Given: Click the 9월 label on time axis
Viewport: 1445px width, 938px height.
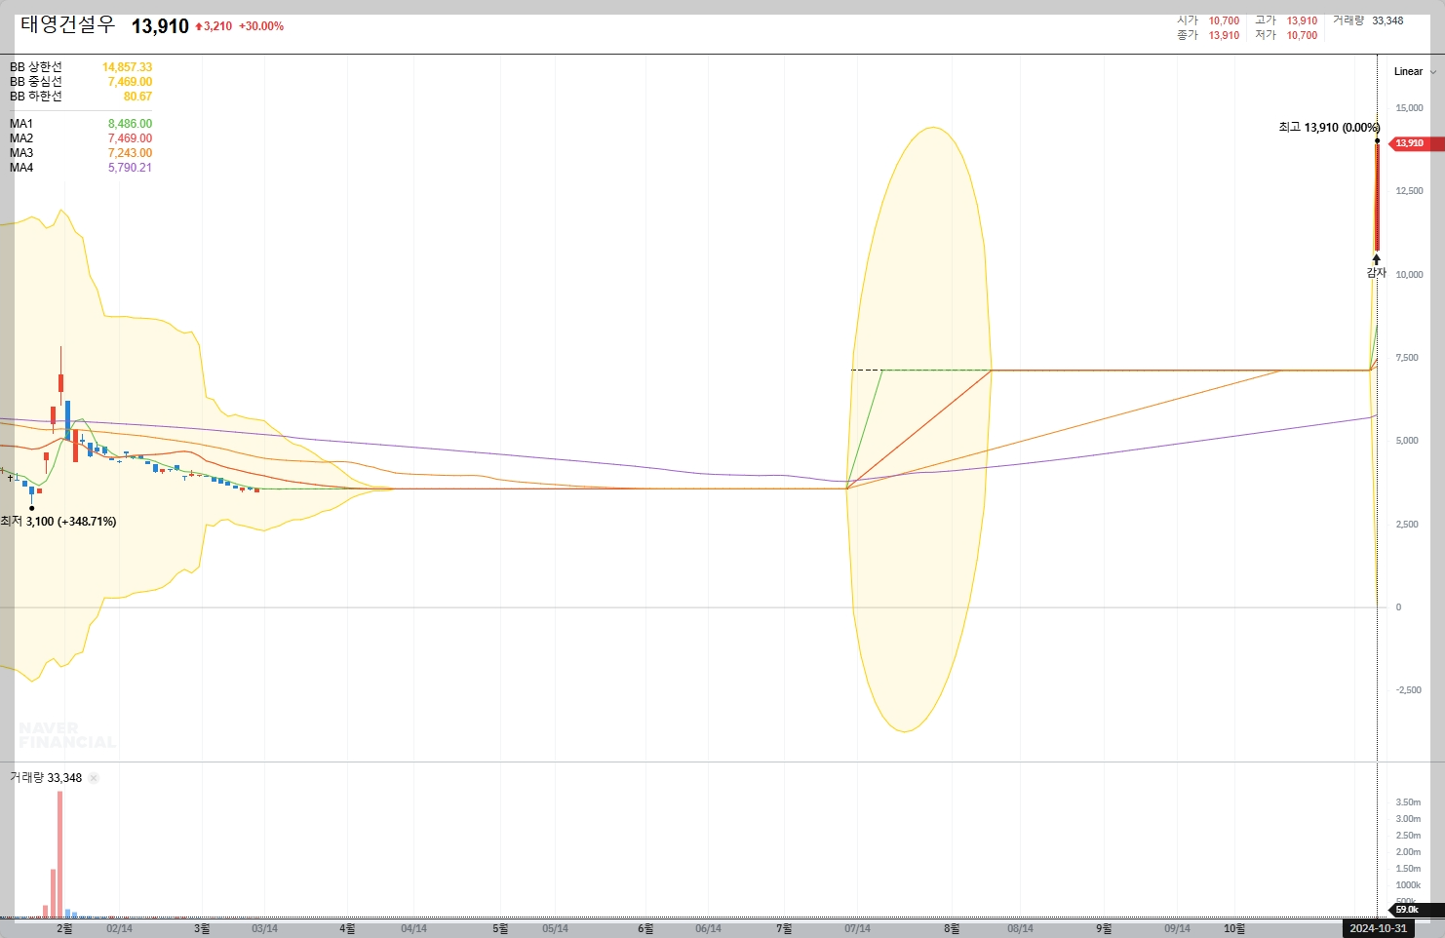Looking at the screenshot, I should coord(1104,928).
